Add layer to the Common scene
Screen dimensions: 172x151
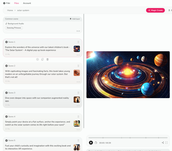74,19
